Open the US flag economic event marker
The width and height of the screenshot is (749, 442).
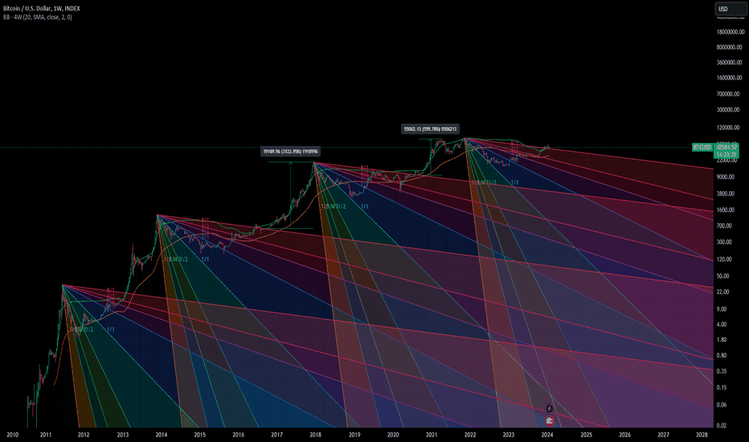tap(550, 421)
